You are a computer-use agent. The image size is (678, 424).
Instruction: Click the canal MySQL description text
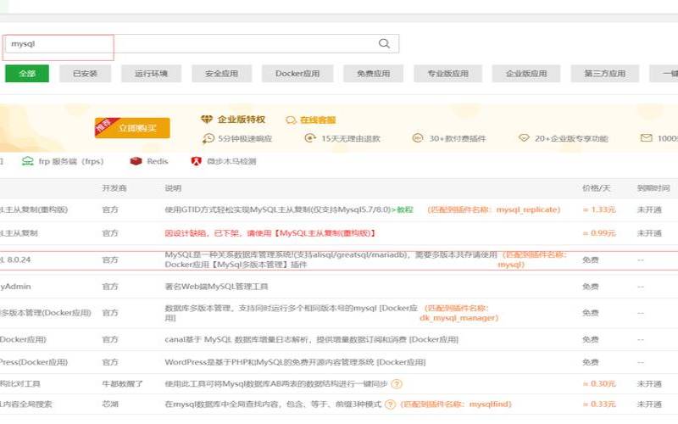click(311, 340)
